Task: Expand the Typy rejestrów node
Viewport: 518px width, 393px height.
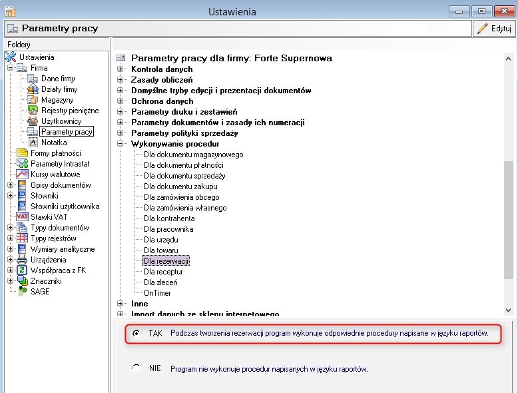Action: [11, 238]
